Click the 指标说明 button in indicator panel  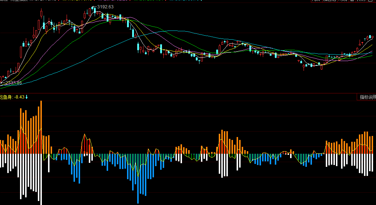point(368,97)
